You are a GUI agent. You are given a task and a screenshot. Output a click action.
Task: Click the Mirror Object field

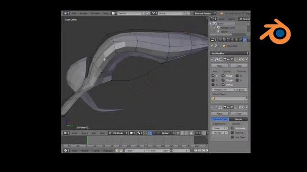point(229,98)
